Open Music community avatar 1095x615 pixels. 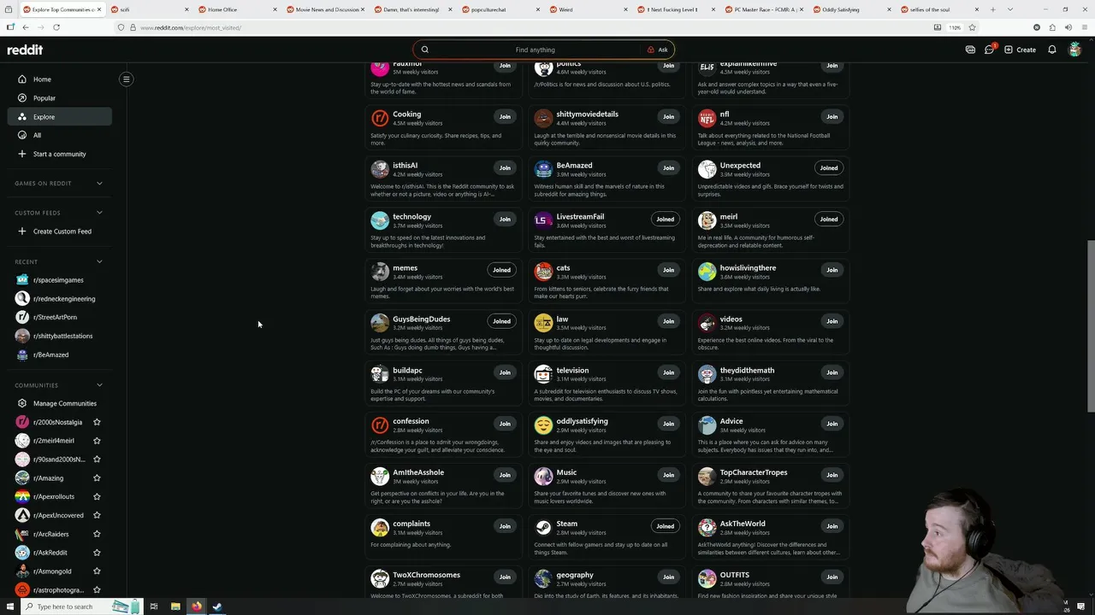(x=543, y=477)
